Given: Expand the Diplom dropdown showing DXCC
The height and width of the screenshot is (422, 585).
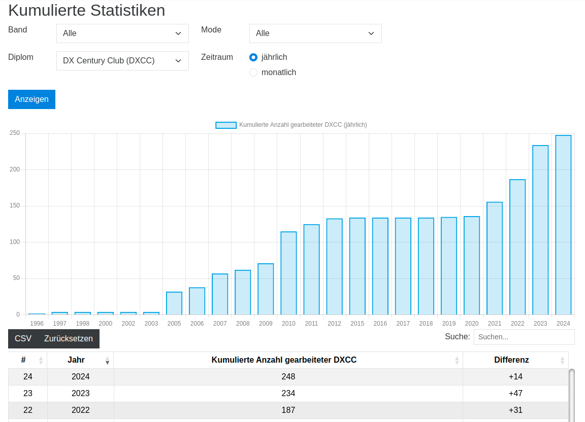Looking at the screenshot, I should point(122,61).
